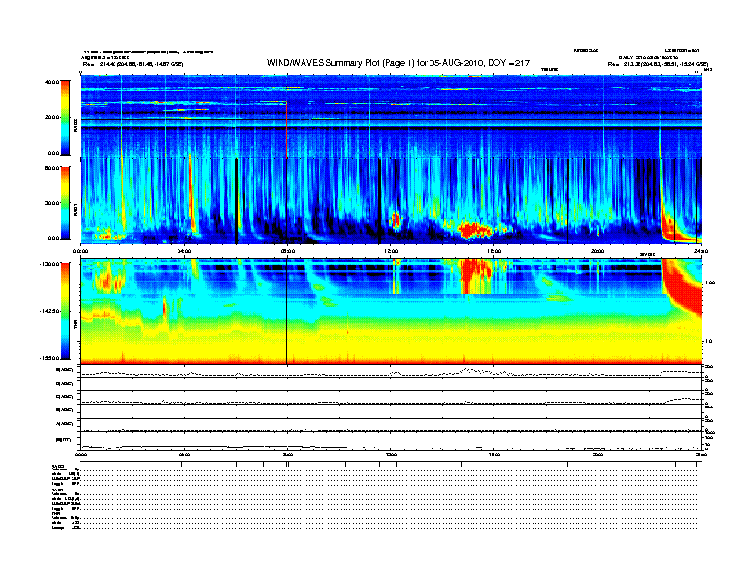Click the -142.50 label on TNR scale
Viewport: 756px width, 584px height.
pyautogui.click(x=50, y=311)
